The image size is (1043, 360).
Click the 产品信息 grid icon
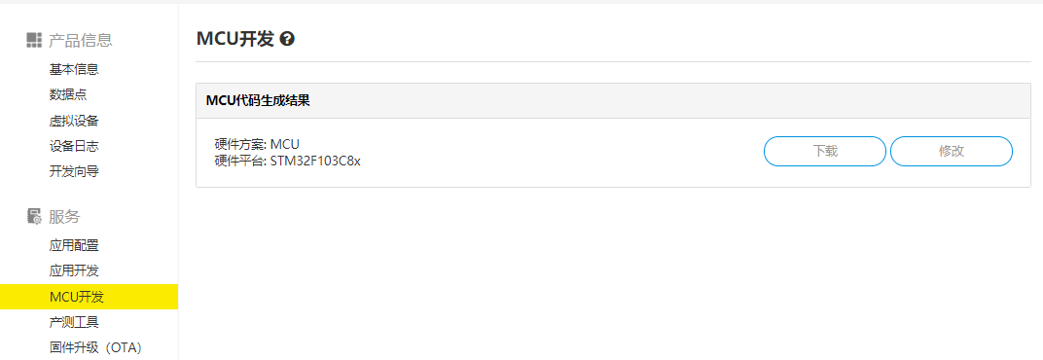(x=34, y=41)
